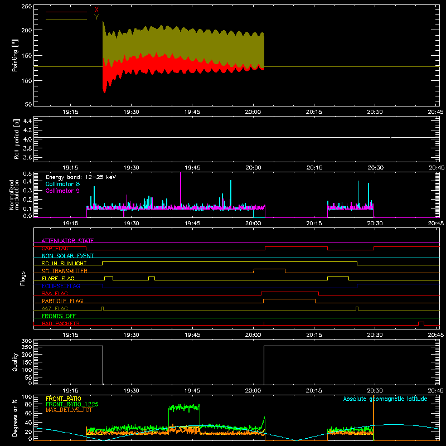Click the Flags axis title
The height and width of the screenshot is (446, 446).
[x=23, y=278]
